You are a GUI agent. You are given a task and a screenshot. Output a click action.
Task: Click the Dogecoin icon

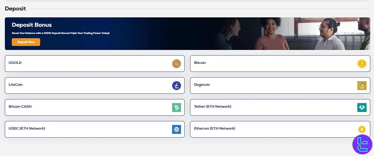[362, 85]
